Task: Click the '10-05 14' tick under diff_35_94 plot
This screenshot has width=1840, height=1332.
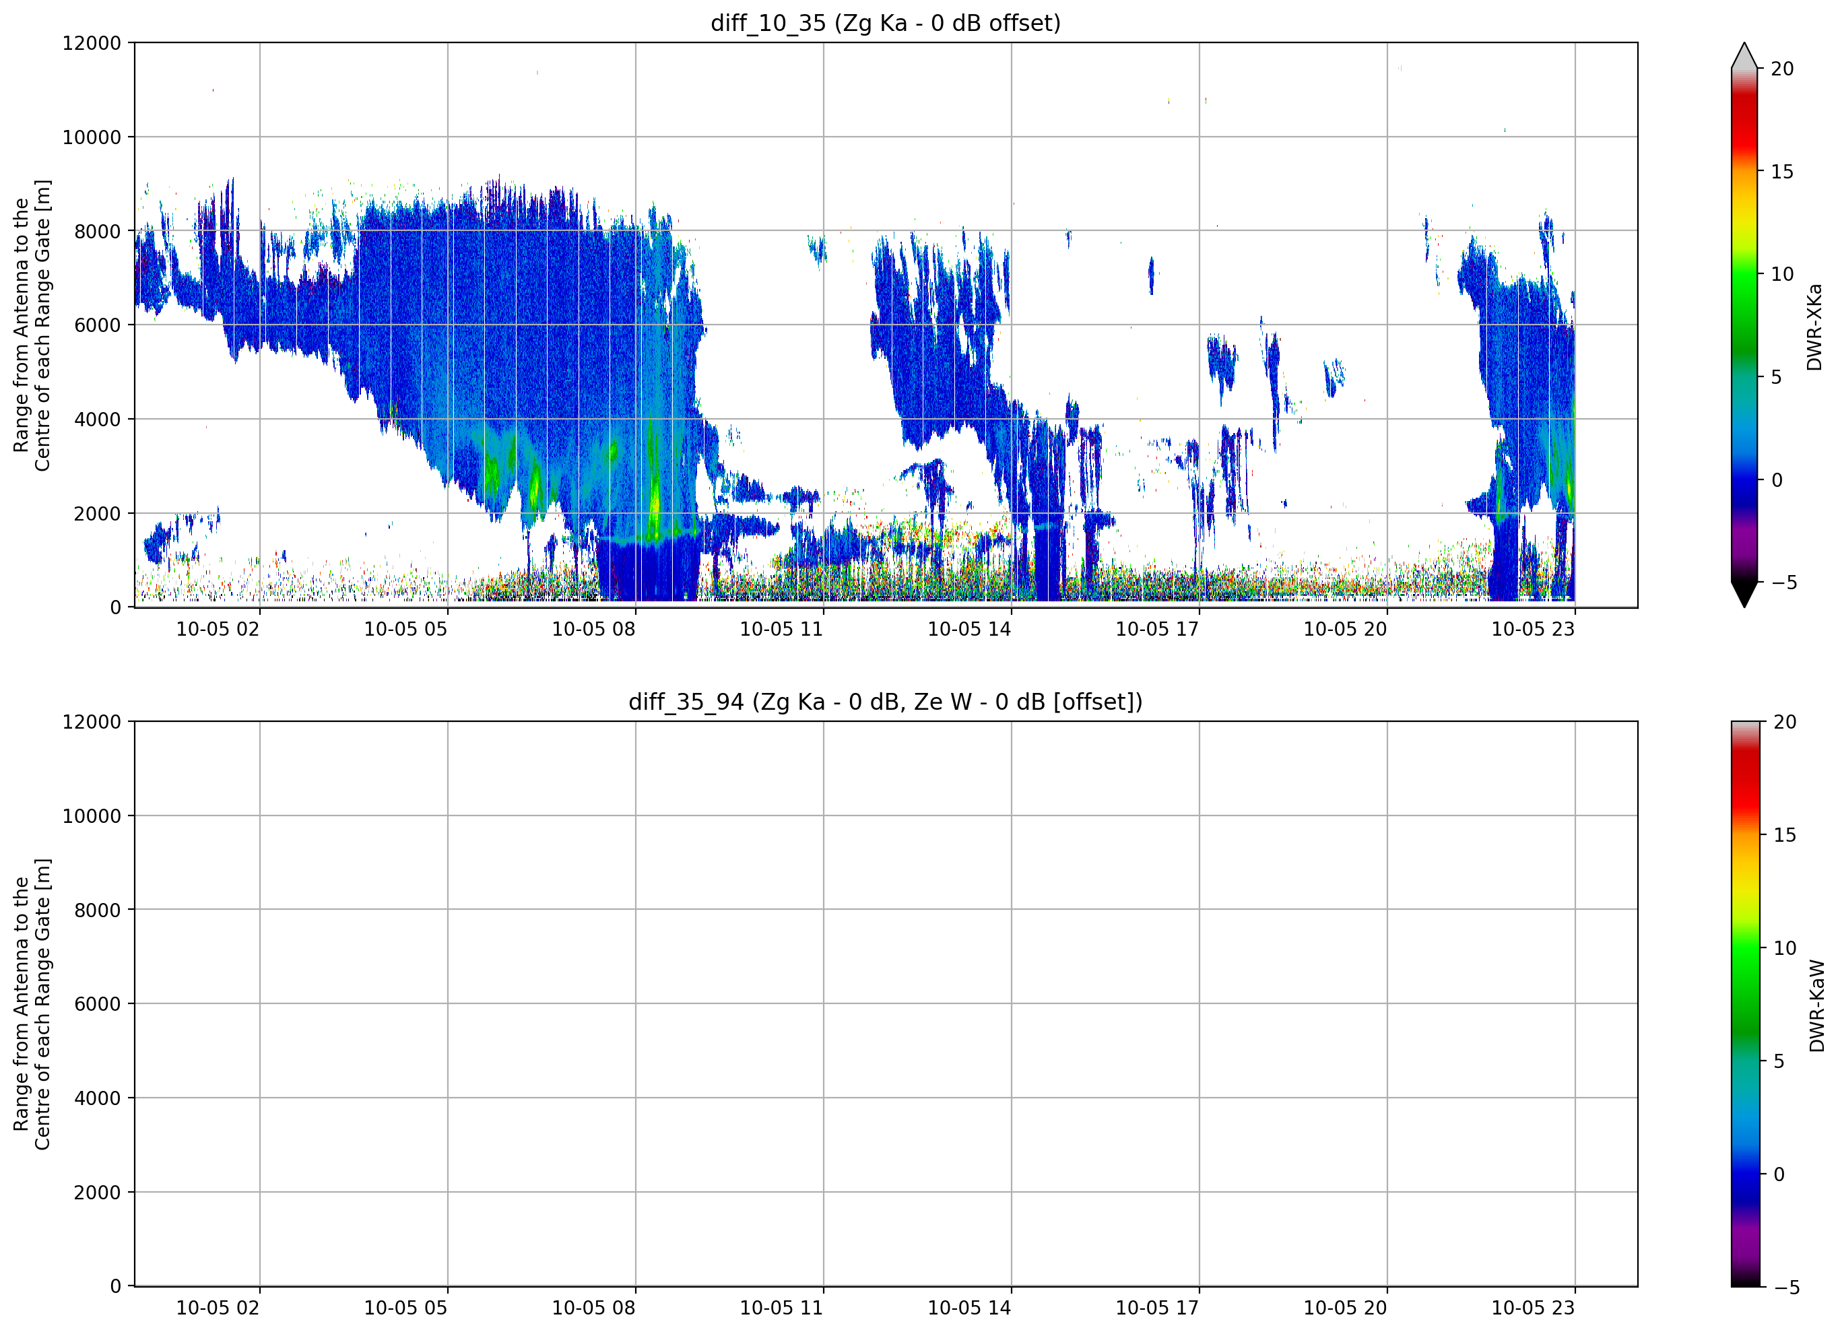Action: 969,1308
